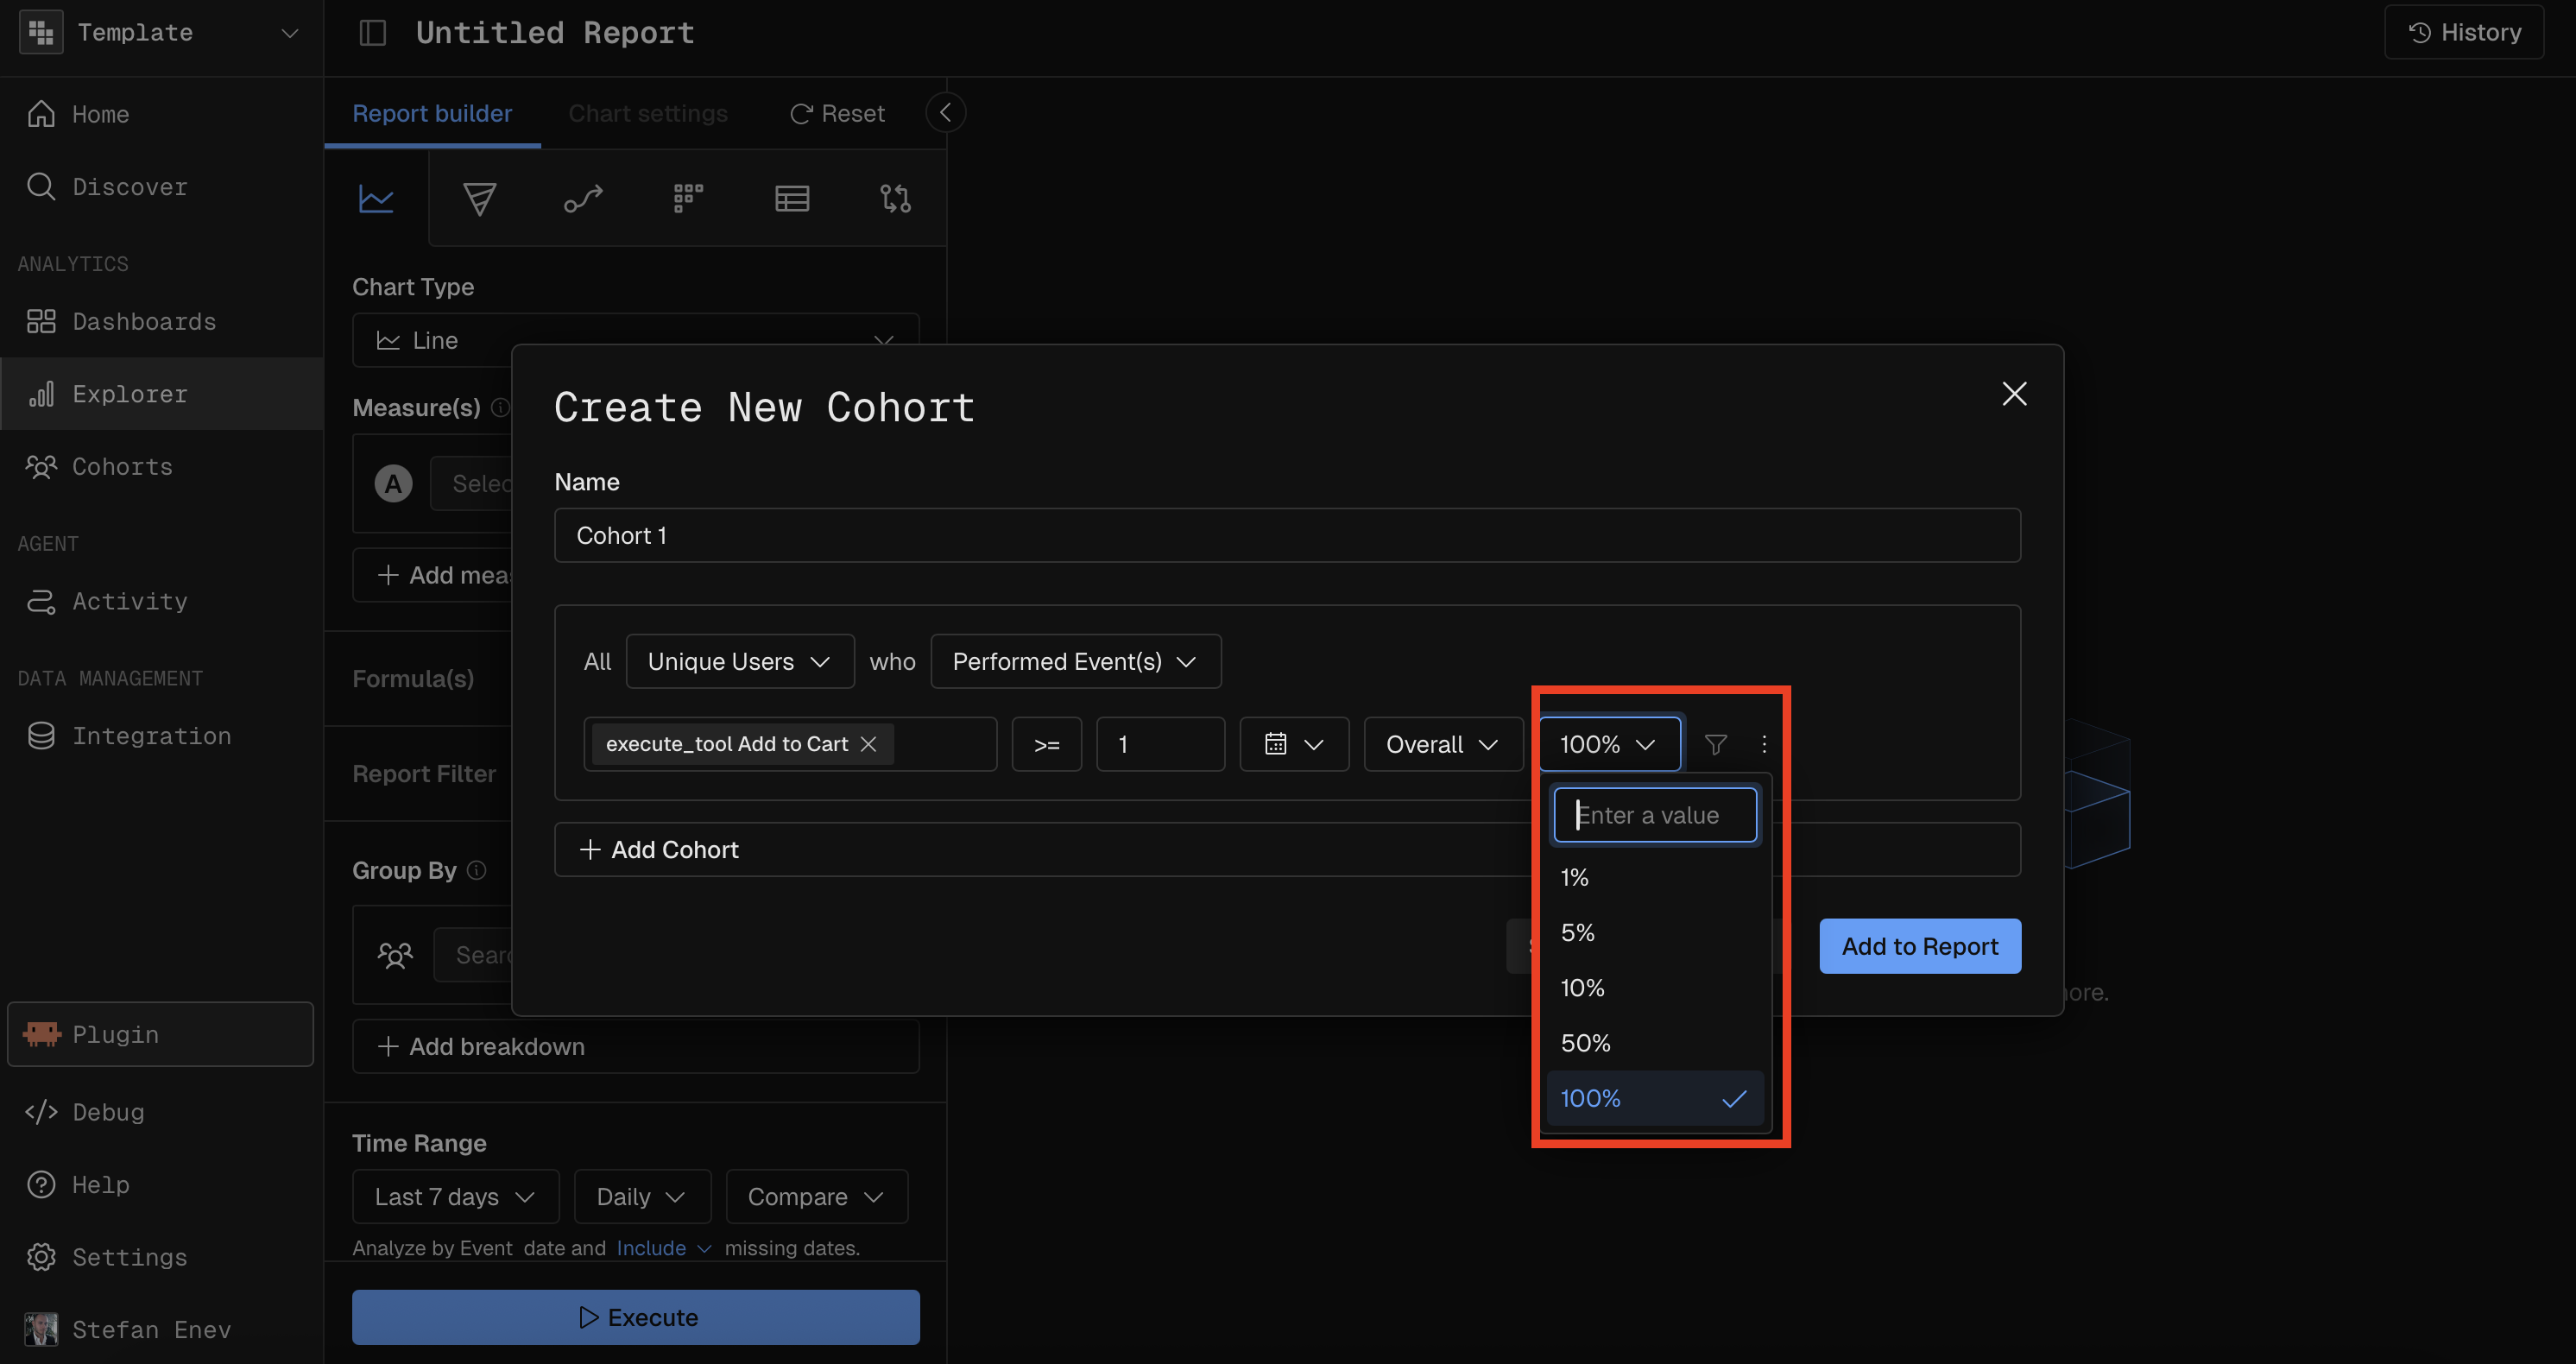The width and height of the screenshot is (2576, 1364).
Task: Select the compare arrows report icon
Action: [896, 198]
